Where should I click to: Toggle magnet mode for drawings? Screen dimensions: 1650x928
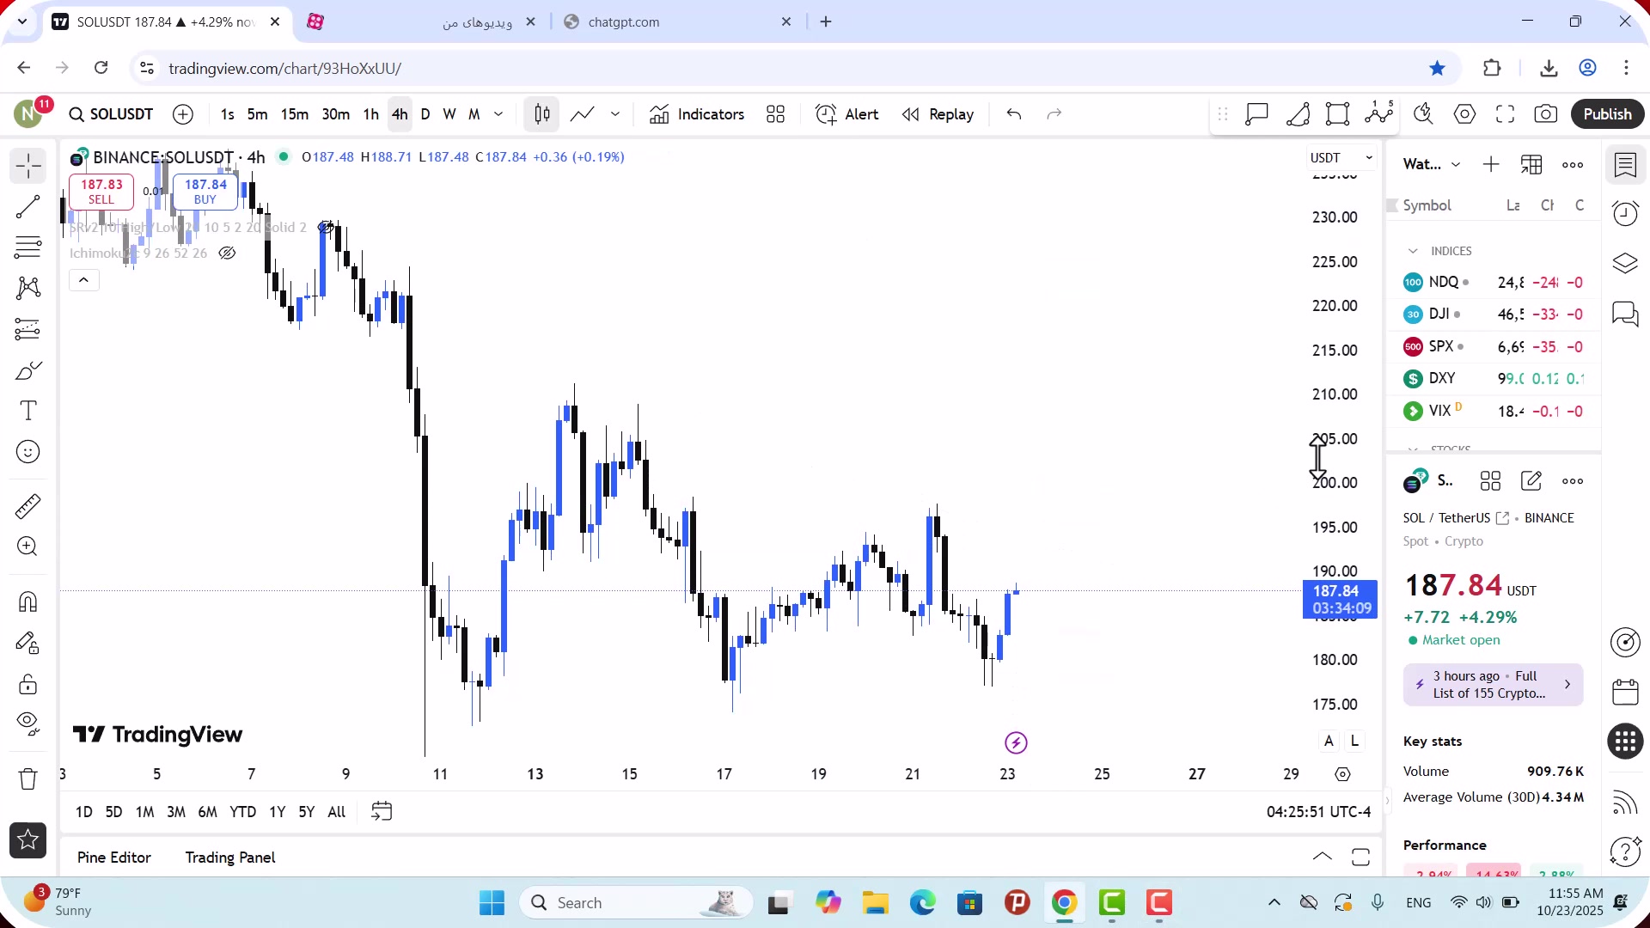point(28,602)
